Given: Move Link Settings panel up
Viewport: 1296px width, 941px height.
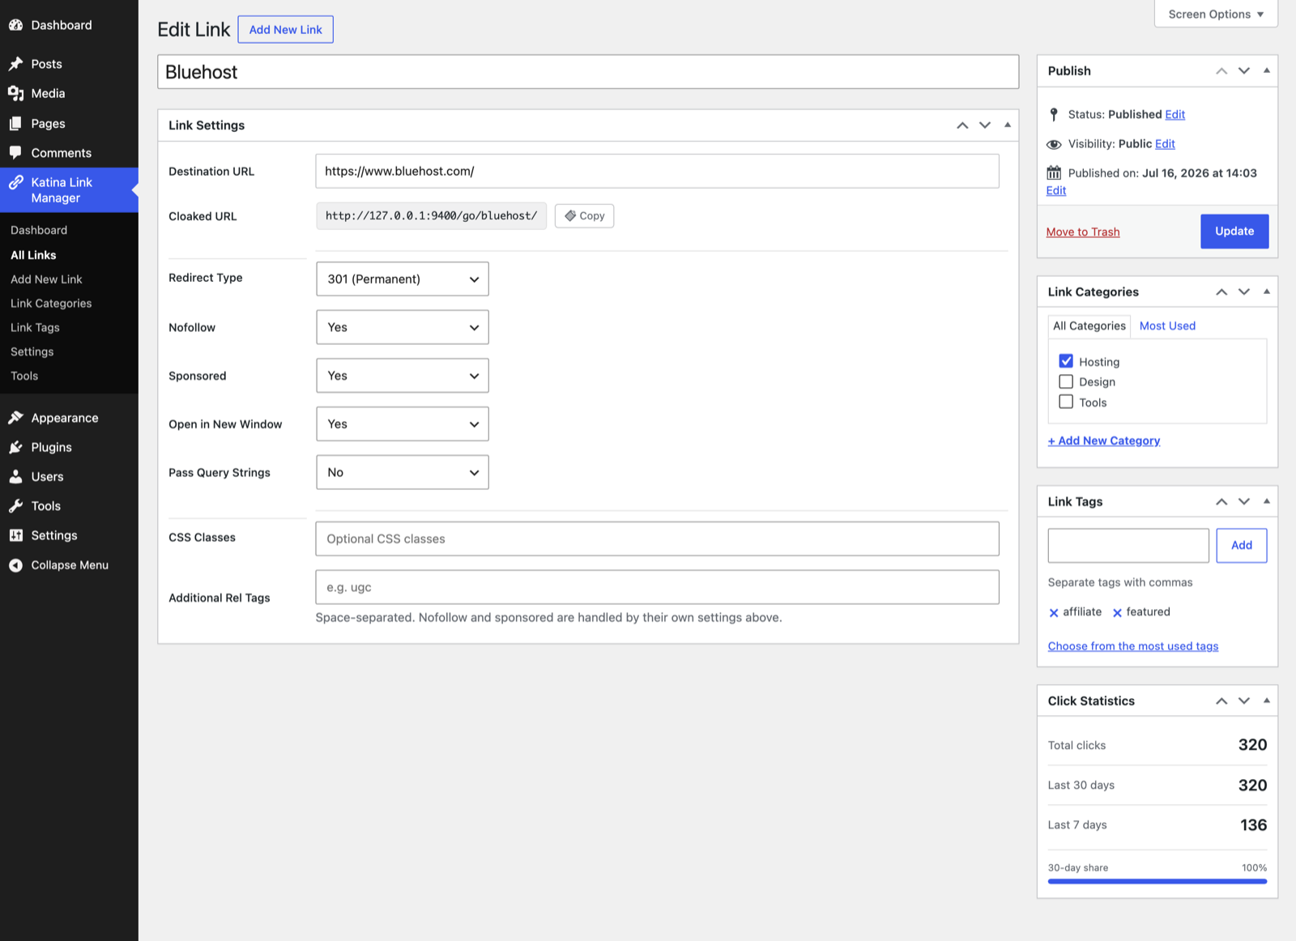Looking at the screenshot, I should click(962, 126).
